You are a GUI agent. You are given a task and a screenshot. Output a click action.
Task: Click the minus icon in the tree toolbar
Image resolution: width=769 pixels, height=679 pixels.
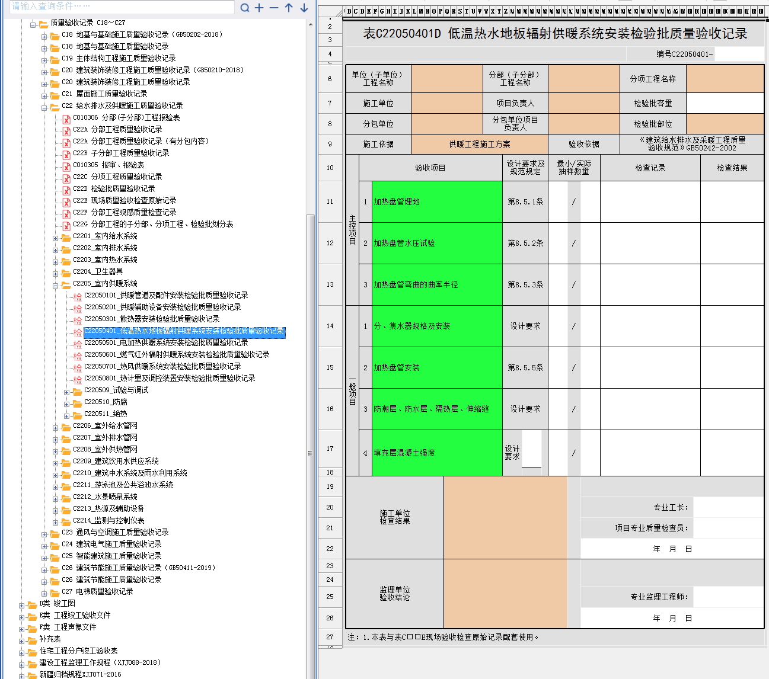coord(273,8)
